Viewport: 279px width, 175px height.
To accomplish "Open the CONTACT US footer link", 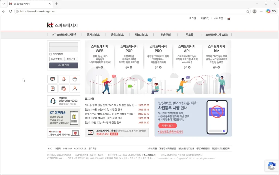I will tap(80, 149).
